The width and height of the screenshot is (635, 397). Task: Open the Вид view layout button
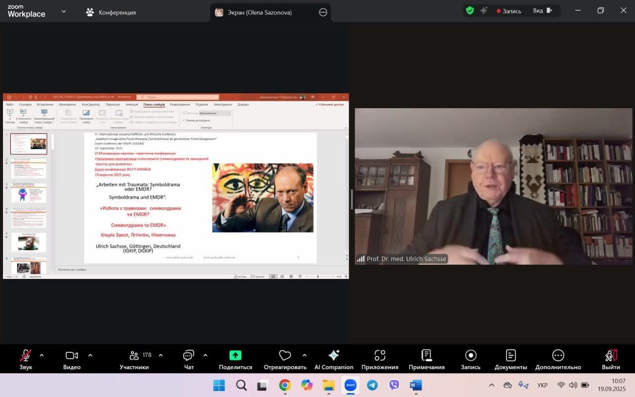(542, 11)
